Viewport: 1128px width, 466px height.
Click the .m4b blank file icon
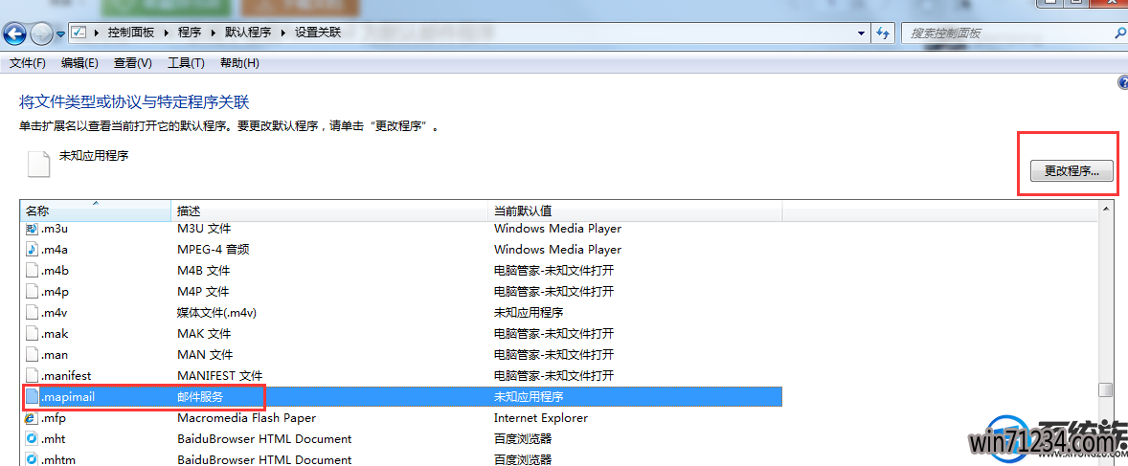[x=32, y=271]
